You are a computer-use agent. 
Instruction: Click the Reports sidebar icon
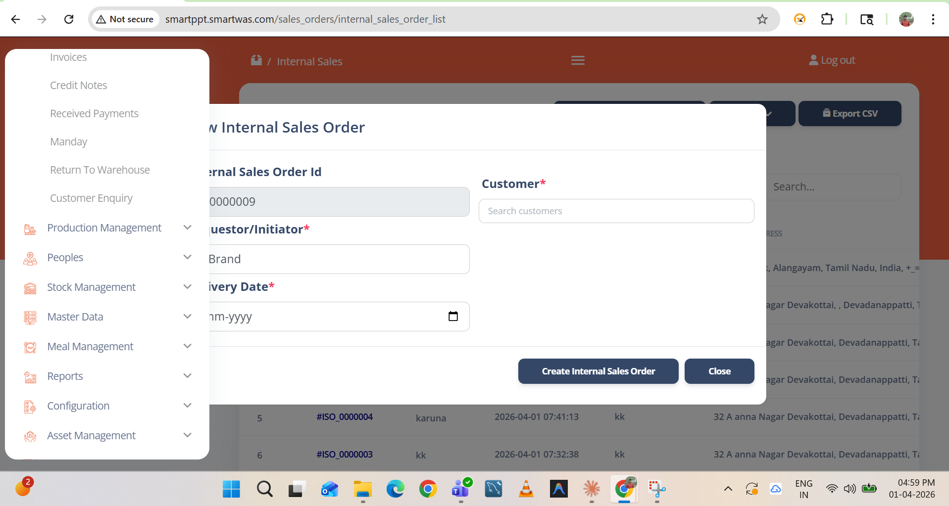pyautogui.click(x=30, y=377)
